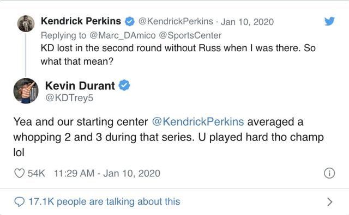Click the speech bubble reply icon

pyautogui.click(x=20, y=202)
